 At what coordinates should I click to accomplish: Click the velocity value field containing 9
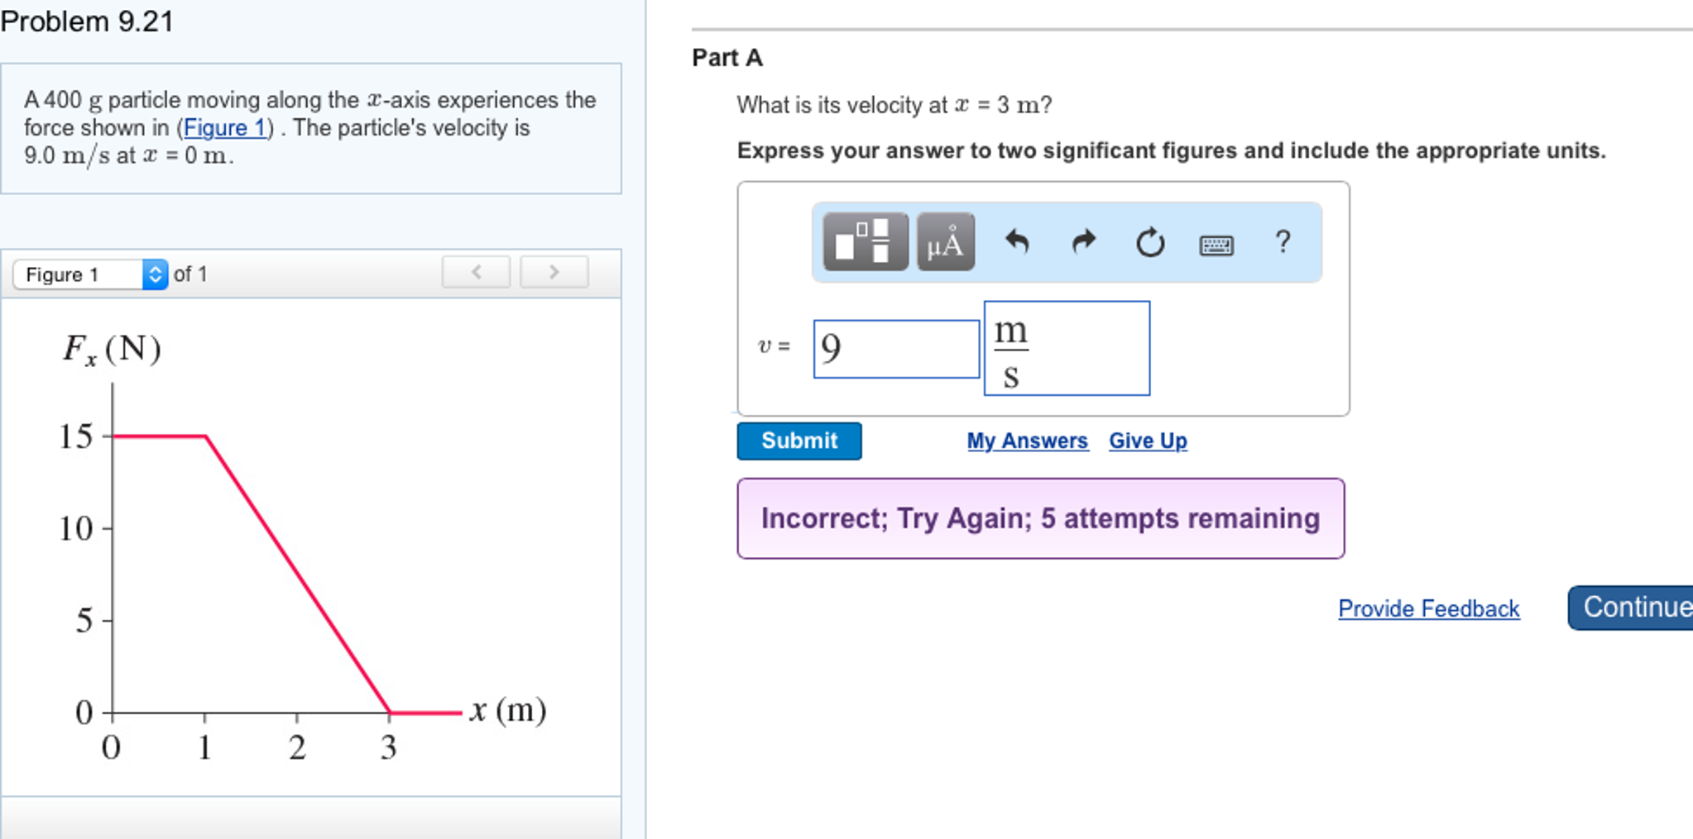(896, 349)
